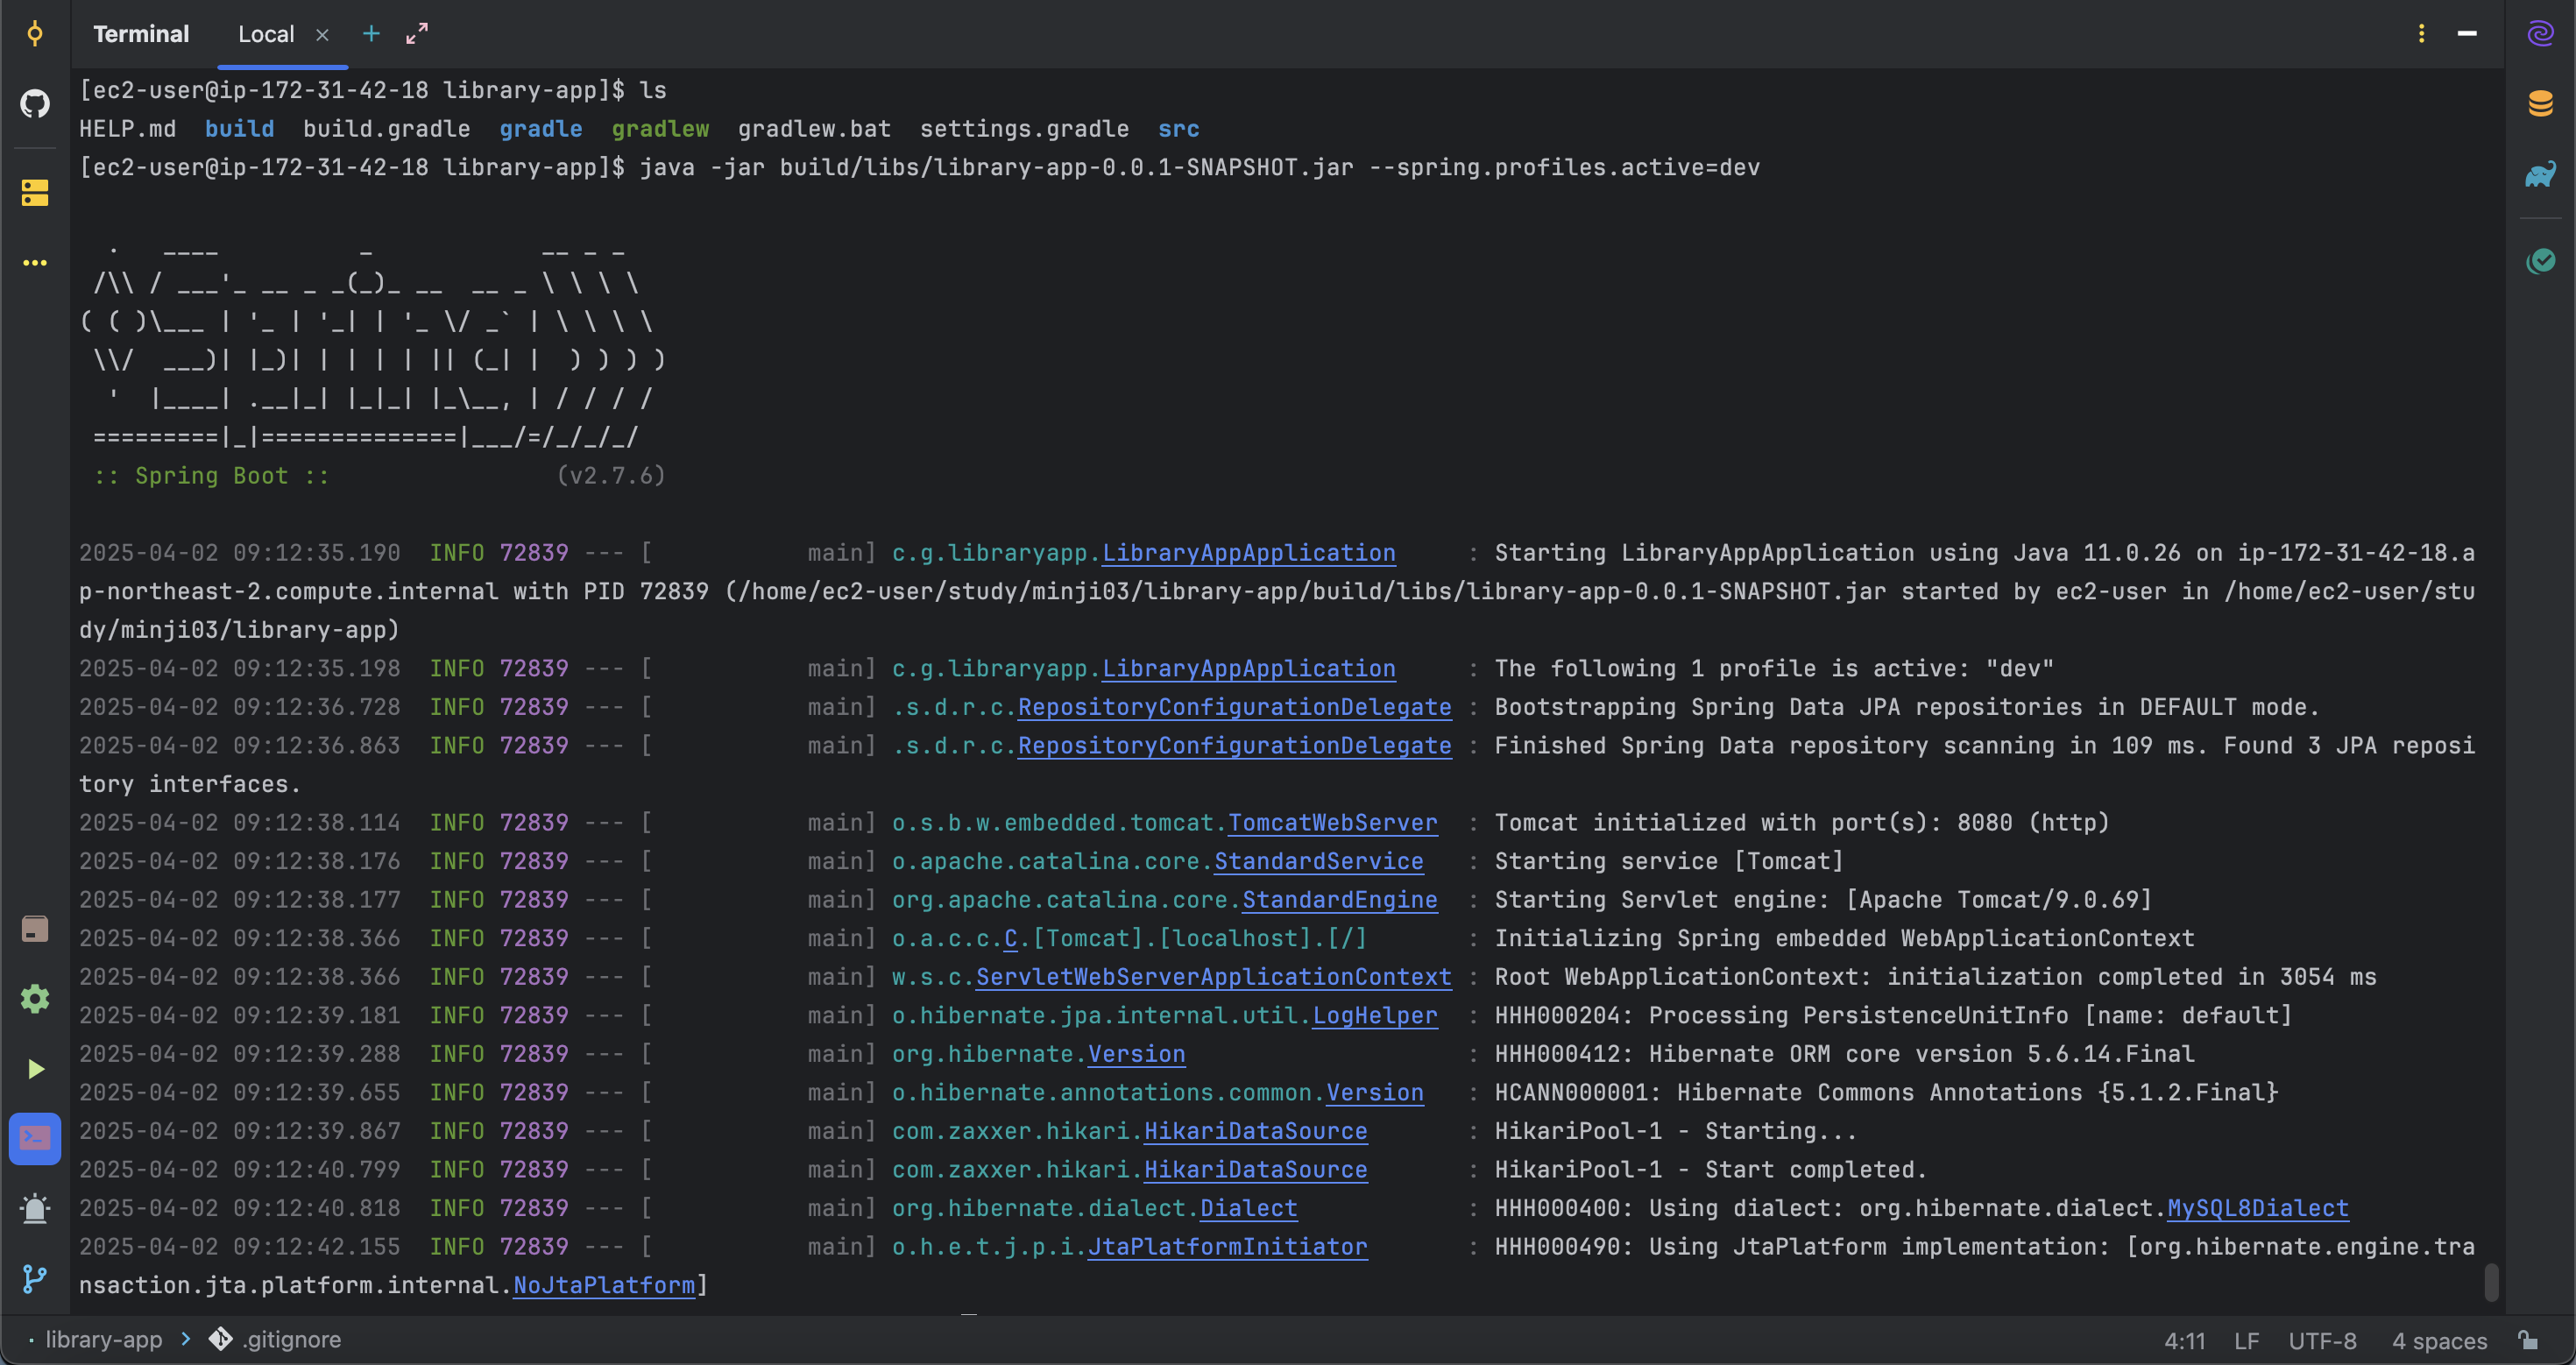2576x1365 pixels.
Task: Open the Gradle elephant tool window
Action: point(2540,174)
